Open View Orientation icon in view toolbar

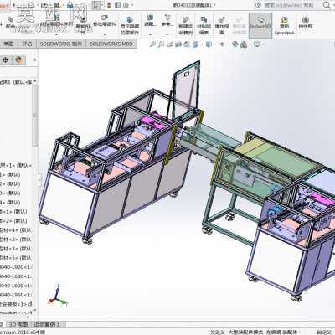point(196,44)
